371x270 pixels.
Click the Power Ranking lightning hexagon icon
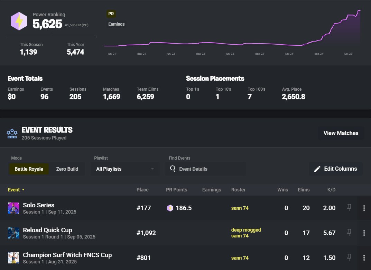point(19,21)
